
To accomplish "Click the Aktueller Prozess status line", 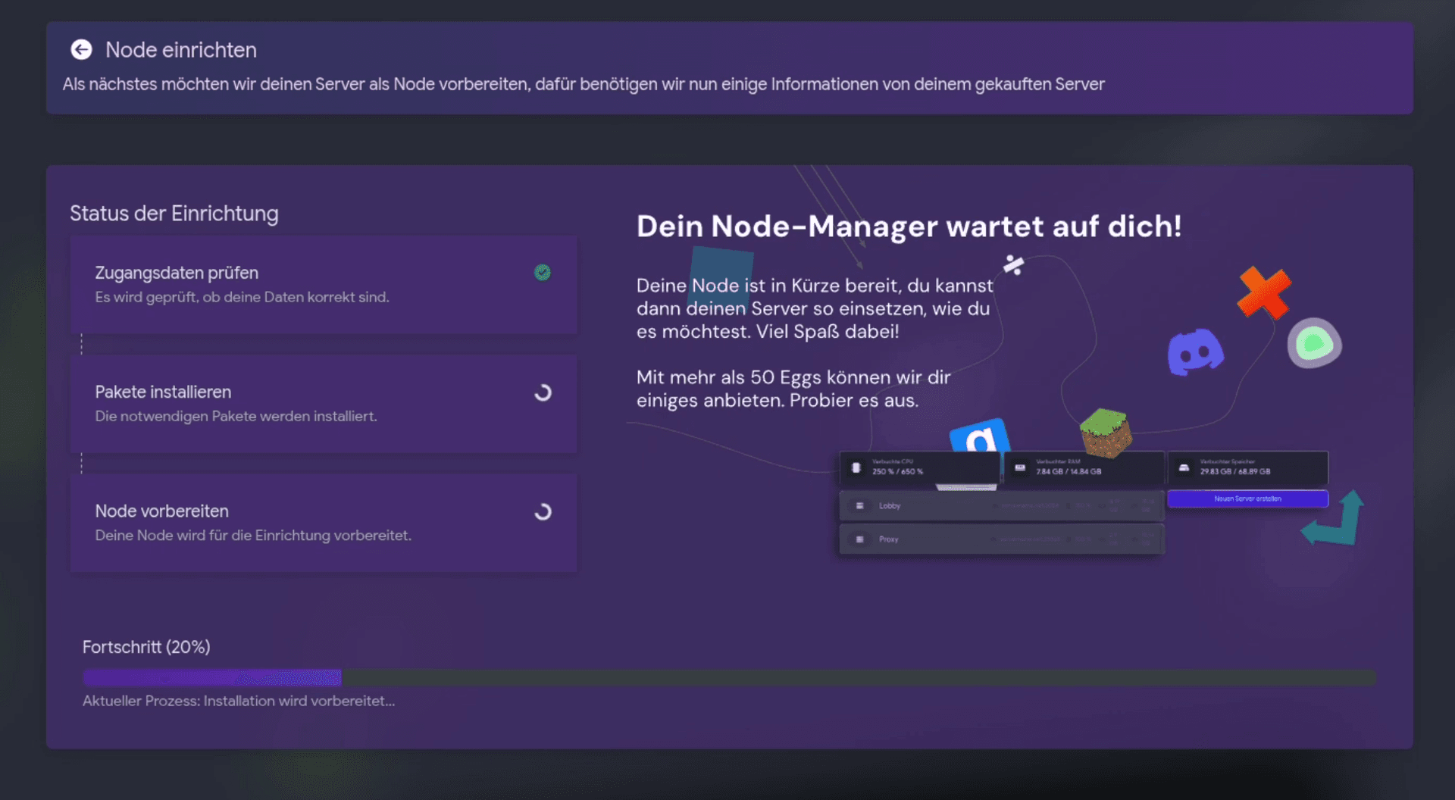I will pyautogui.click(x=239, y=701).
